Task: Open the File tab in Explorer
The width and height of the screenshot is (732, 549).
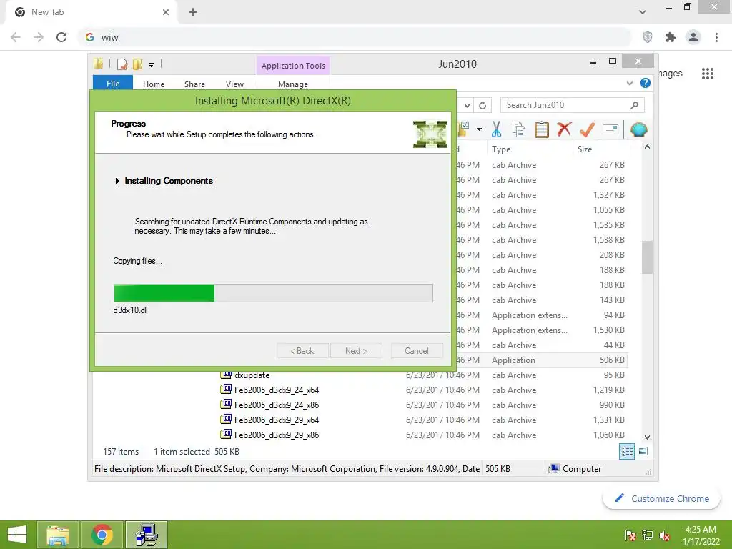Action: coord(113,84)
